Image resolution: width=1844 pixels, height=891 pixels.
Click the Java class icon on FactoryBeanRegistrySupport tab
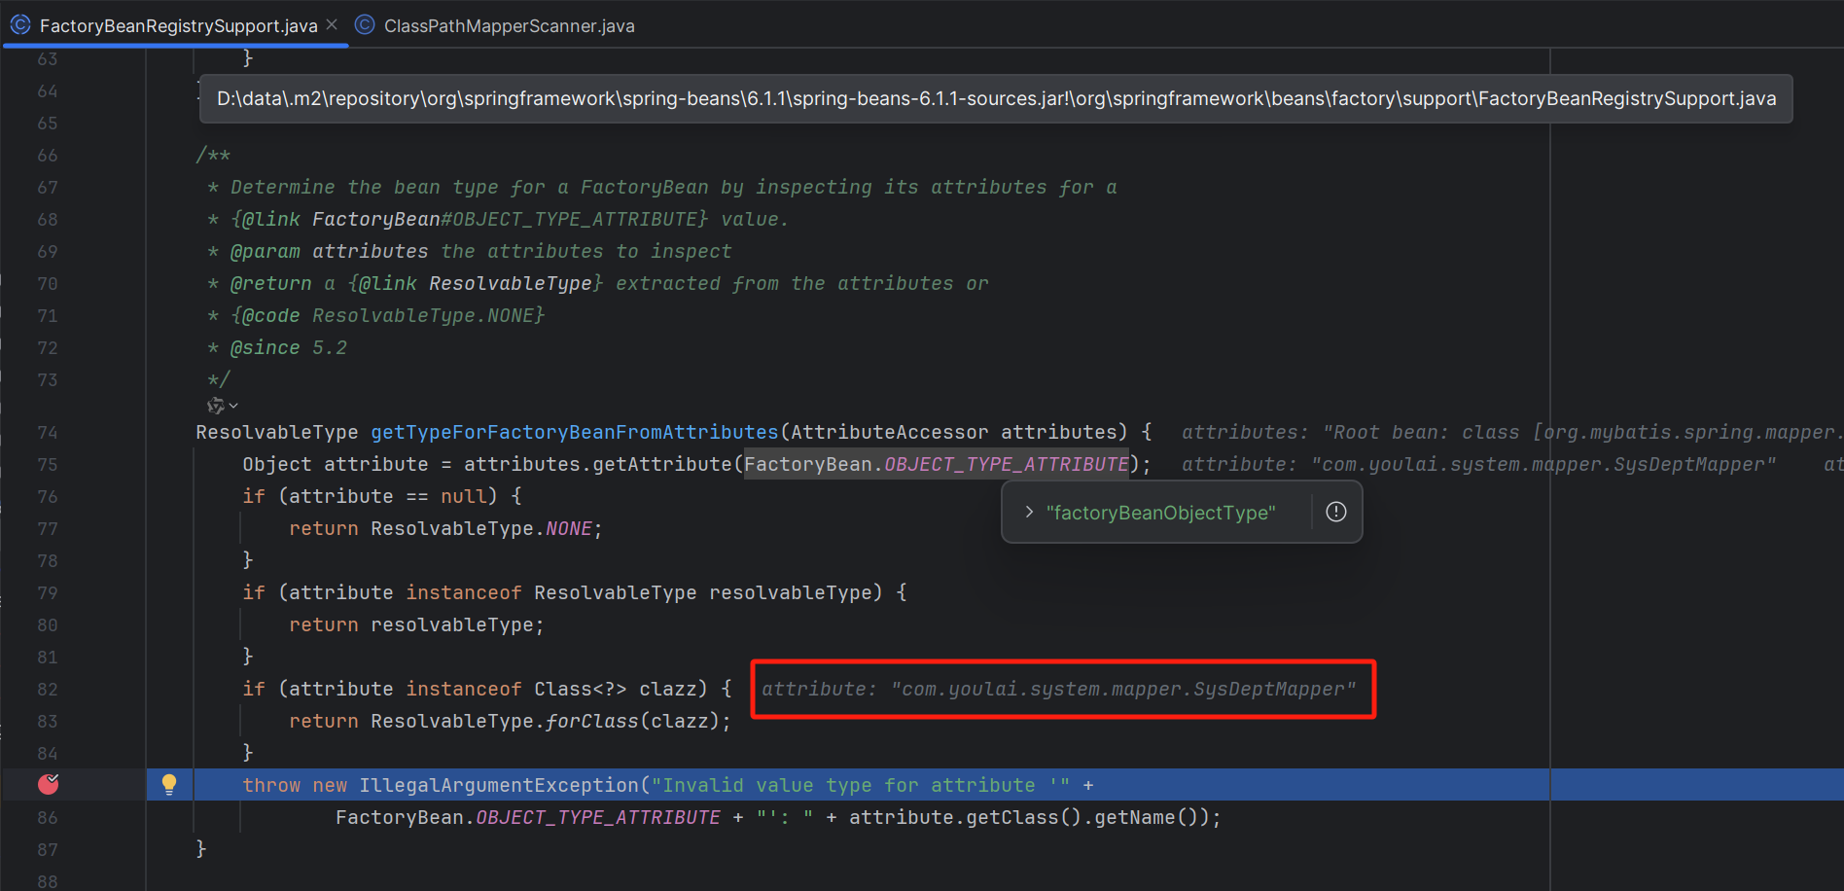tap(20, 24)
